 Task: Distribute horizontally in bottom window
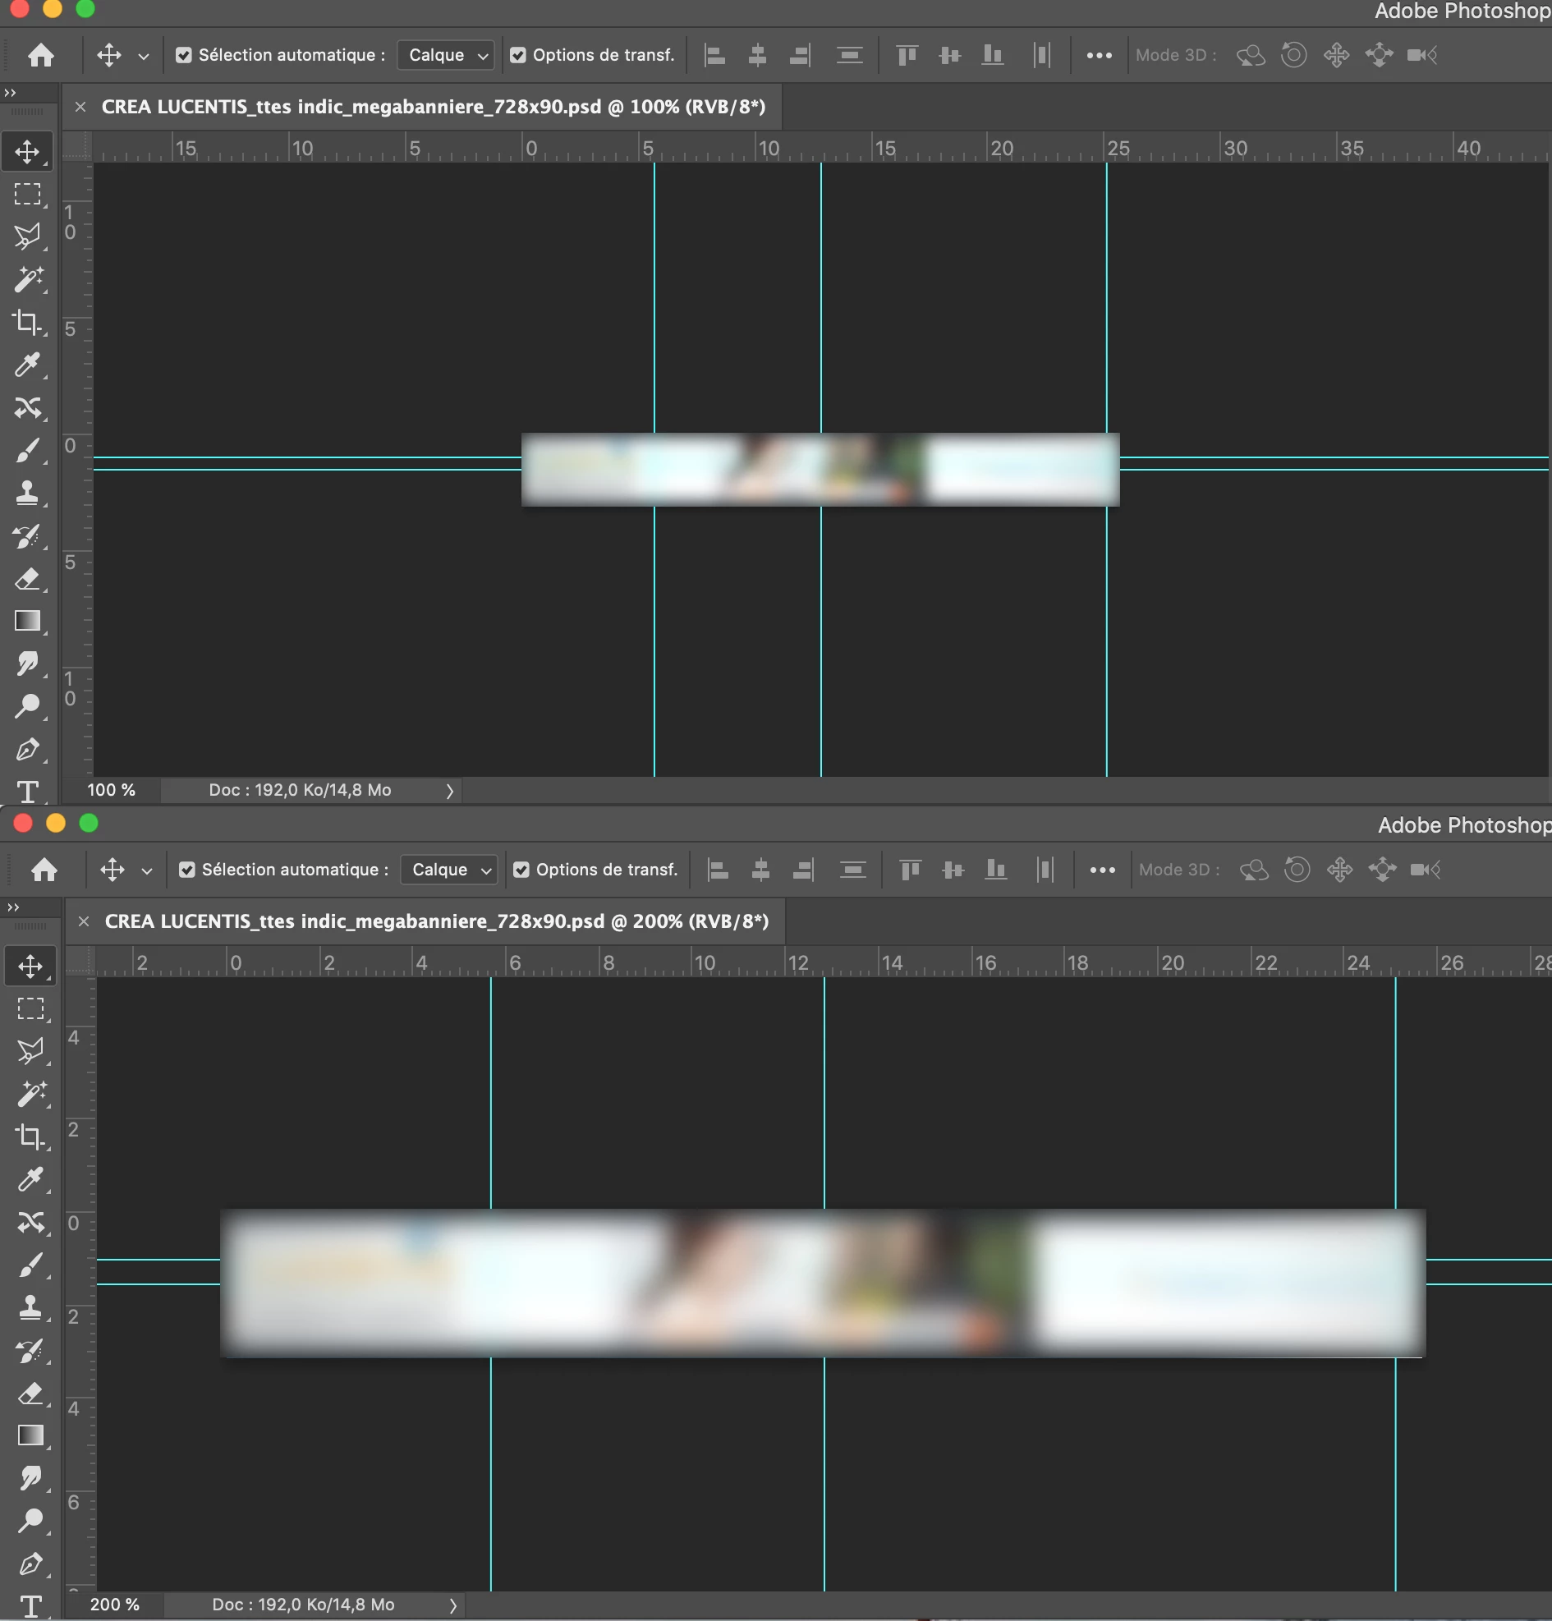[1045, 870]
